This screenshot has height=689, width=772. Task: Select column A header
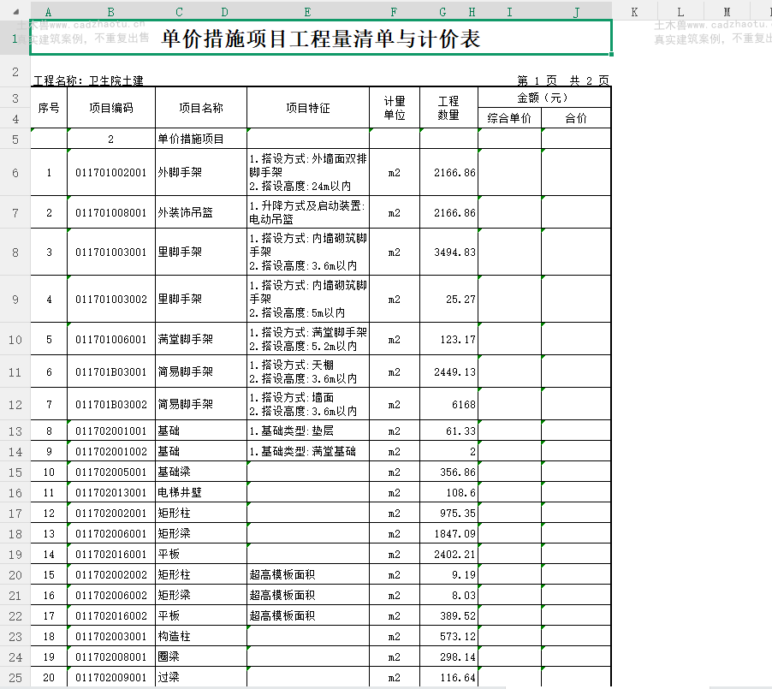[48, 12]
